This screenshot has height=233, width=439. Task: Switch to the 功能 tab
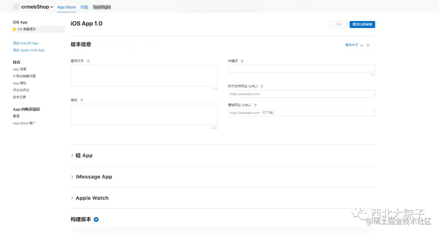84,7
